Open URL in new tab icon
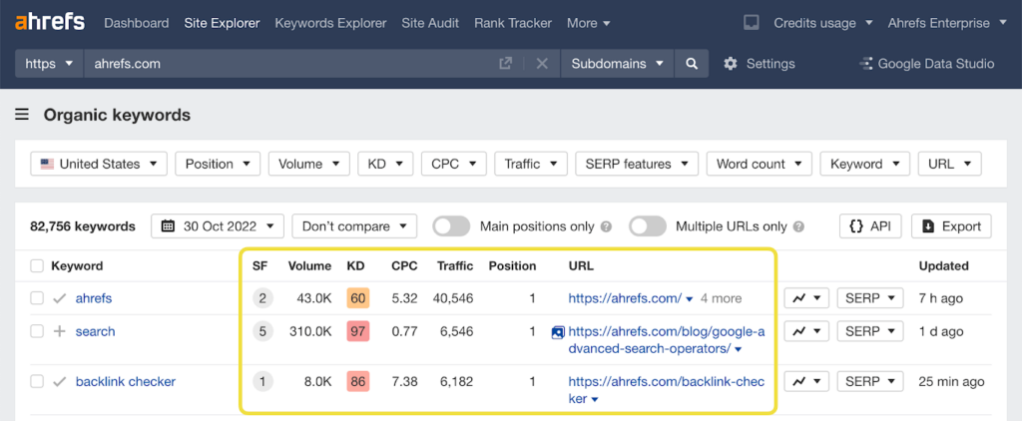This screenshot has width=1022, height=421. click(x=506, y=64)
